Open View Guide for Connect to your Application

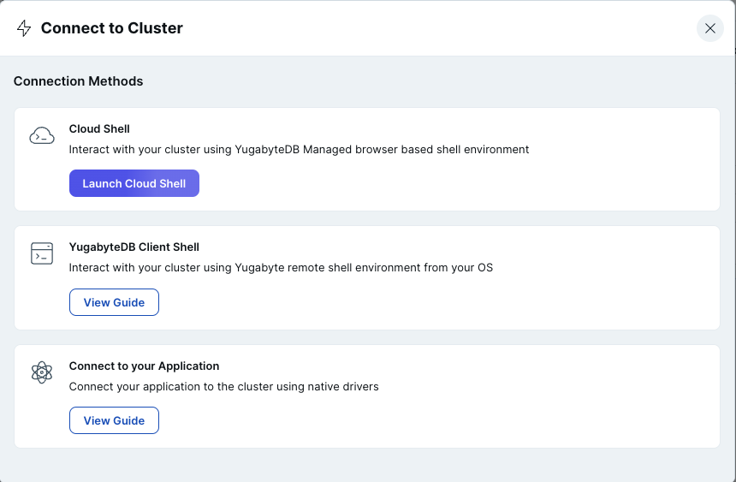(114, 420)
